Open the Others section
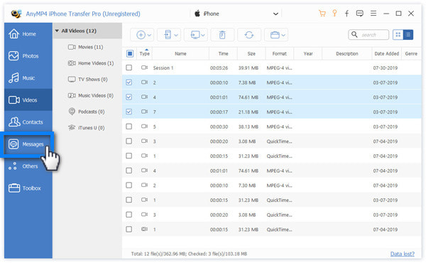This screenshot has width=426, height=263. 28,166
